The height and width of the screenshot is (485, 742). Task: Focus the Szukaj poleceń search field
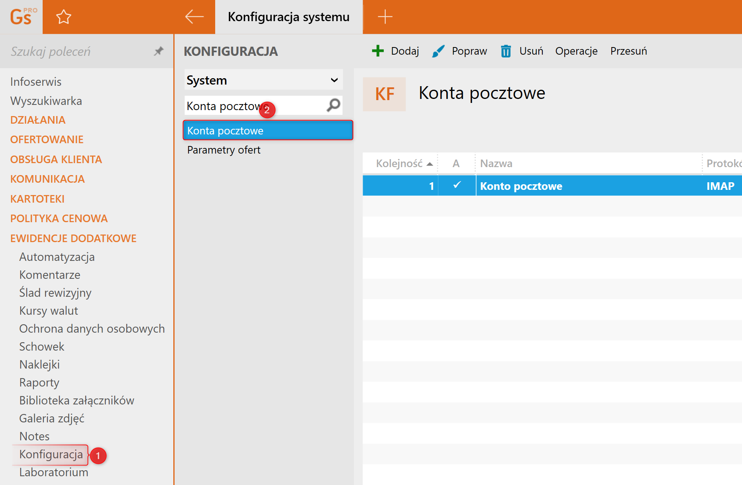click(x=80, y=51)
